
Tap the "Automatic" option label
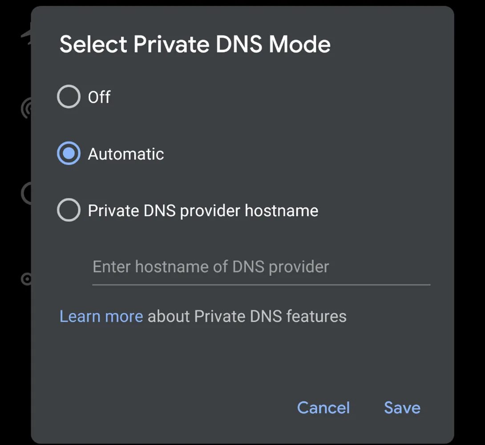[126, 154]
